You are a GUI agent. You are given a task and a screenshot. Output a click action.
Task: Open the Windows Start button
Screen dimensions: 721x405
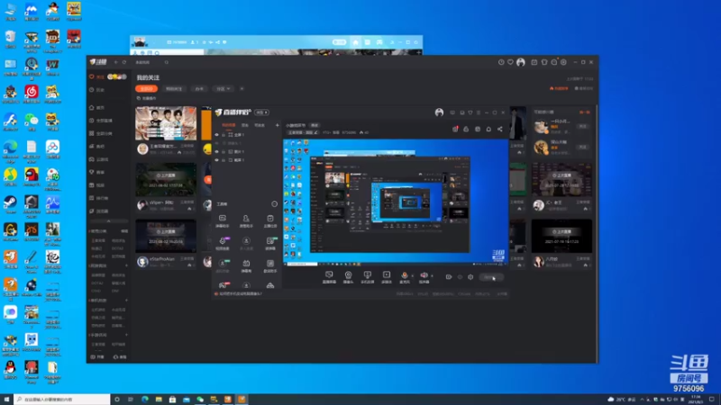(6, 399)
